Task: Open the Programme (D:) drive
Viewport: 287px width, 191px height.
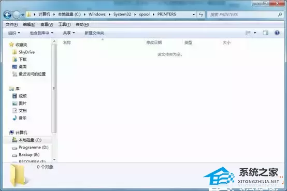Action: click(30, 148)
